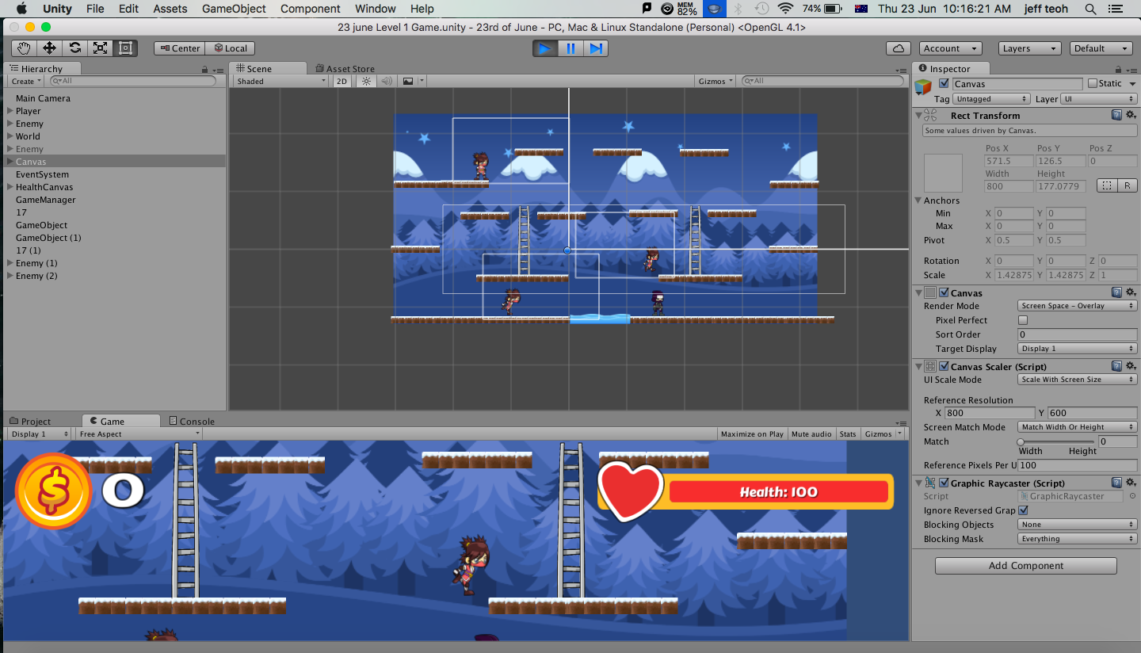Open Screen Match Mode dropdown

[x=1077, y=427]
